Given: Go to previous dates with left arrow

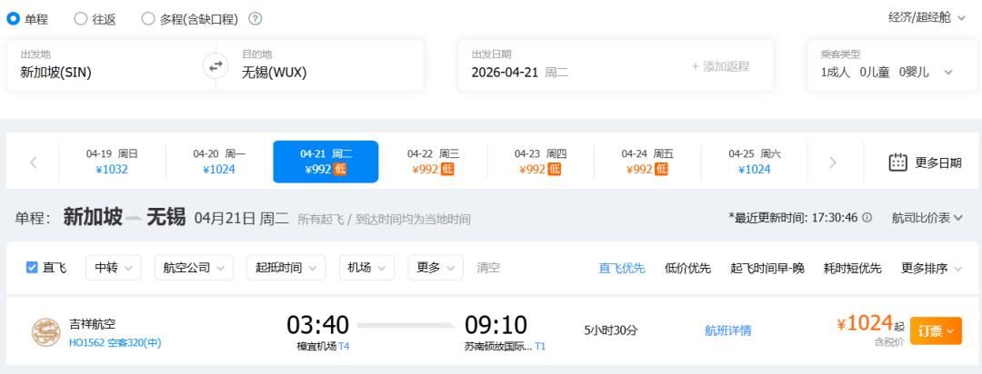Looking at the screenshot, I should click(x=34, y=162).
